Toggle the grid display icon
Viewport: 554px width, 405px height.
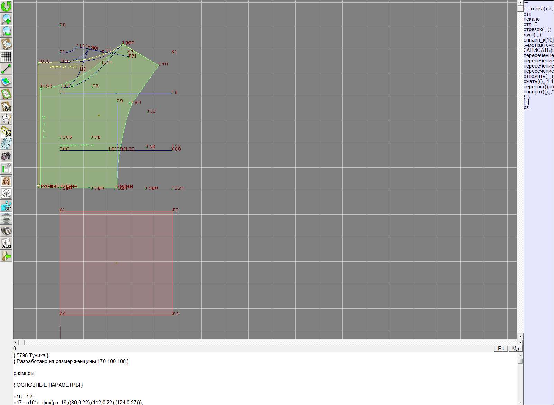coord(6,56)
